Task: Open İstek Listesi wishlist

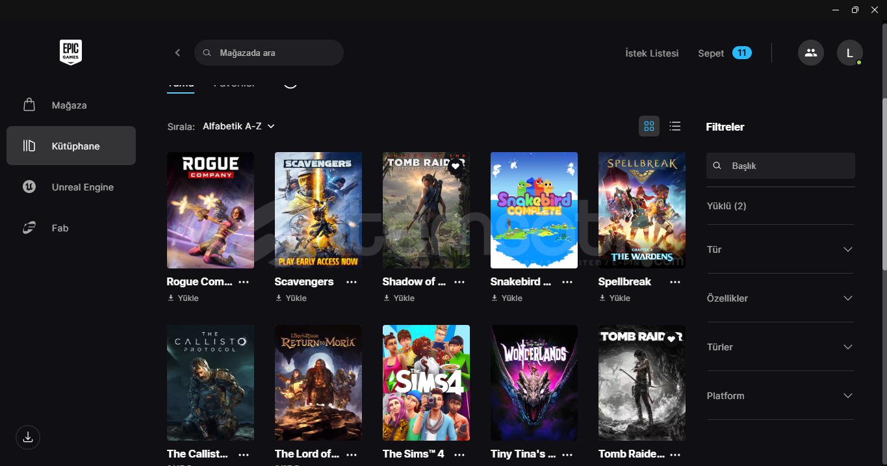Action: pyautogui.click(x=652, y=53)
